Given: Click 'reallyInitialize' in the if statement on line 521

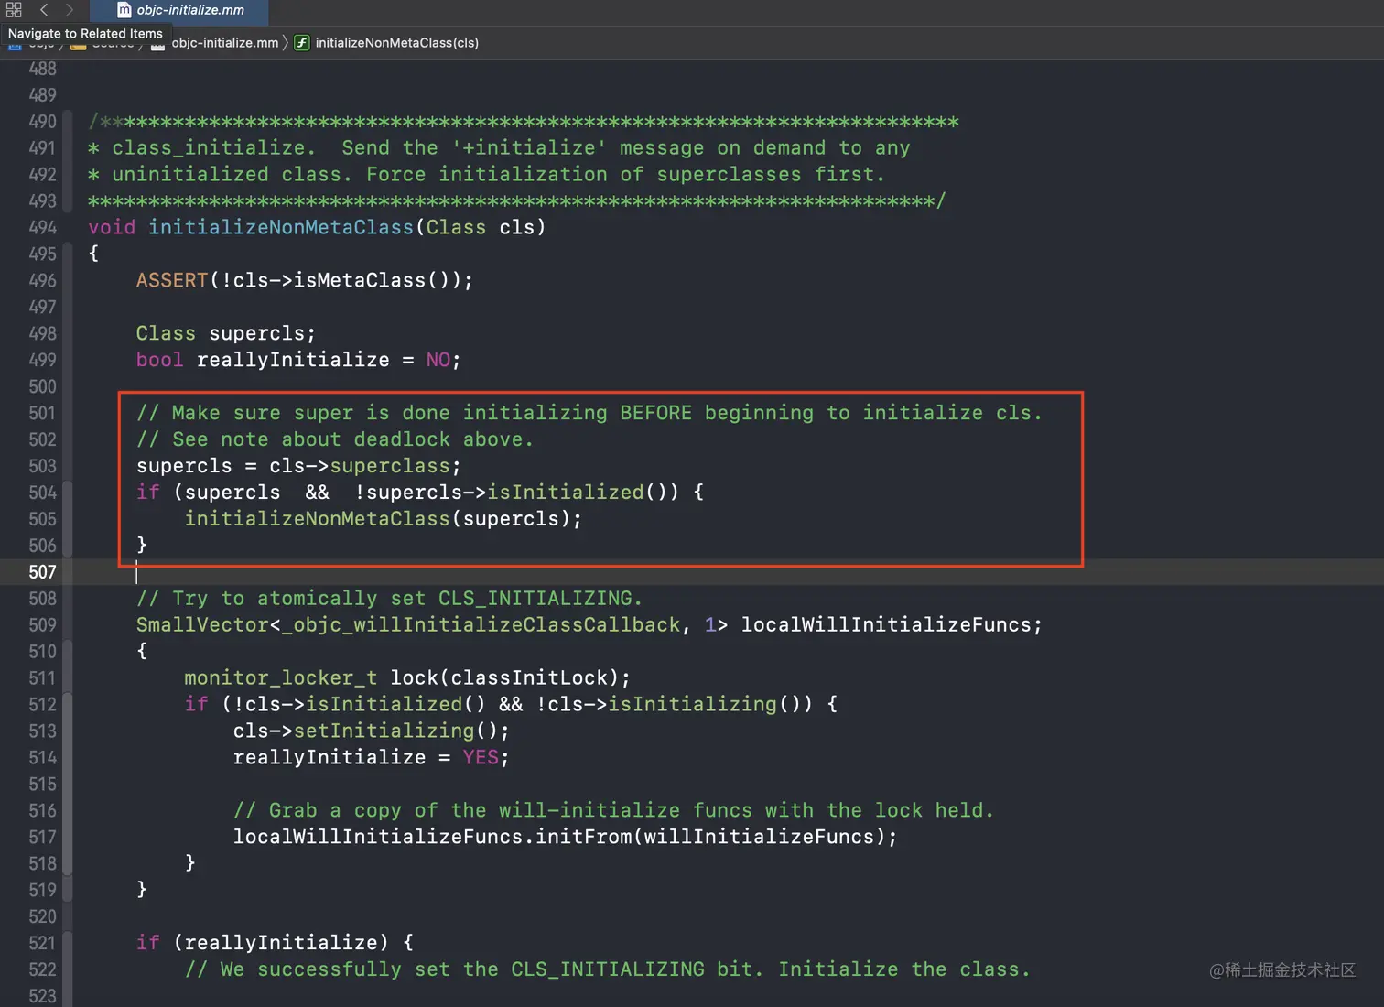Looking at the screenshot, I should (281, 944).
